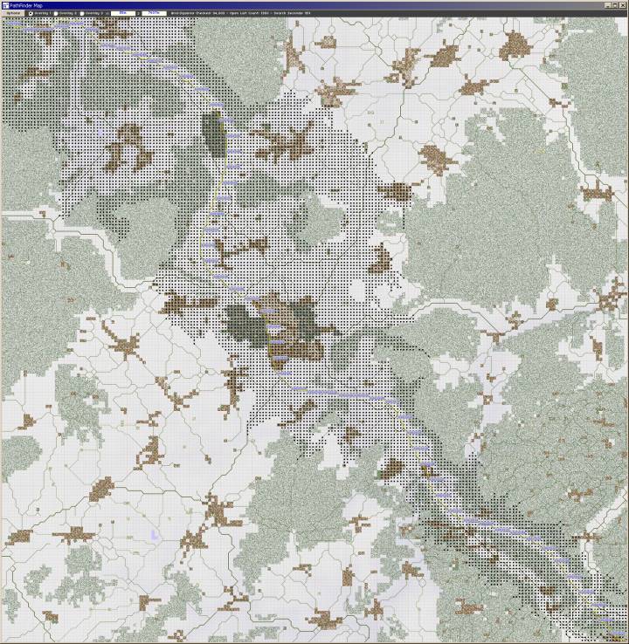Image resolution: width=629 pixels, height=644 pixels.
Task: Click the Search Seconds status readout
Action: click(x=292, y=13)
